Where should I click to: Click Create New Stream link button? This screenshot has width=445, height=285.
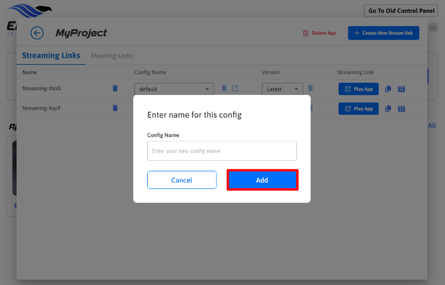point(383,33)
